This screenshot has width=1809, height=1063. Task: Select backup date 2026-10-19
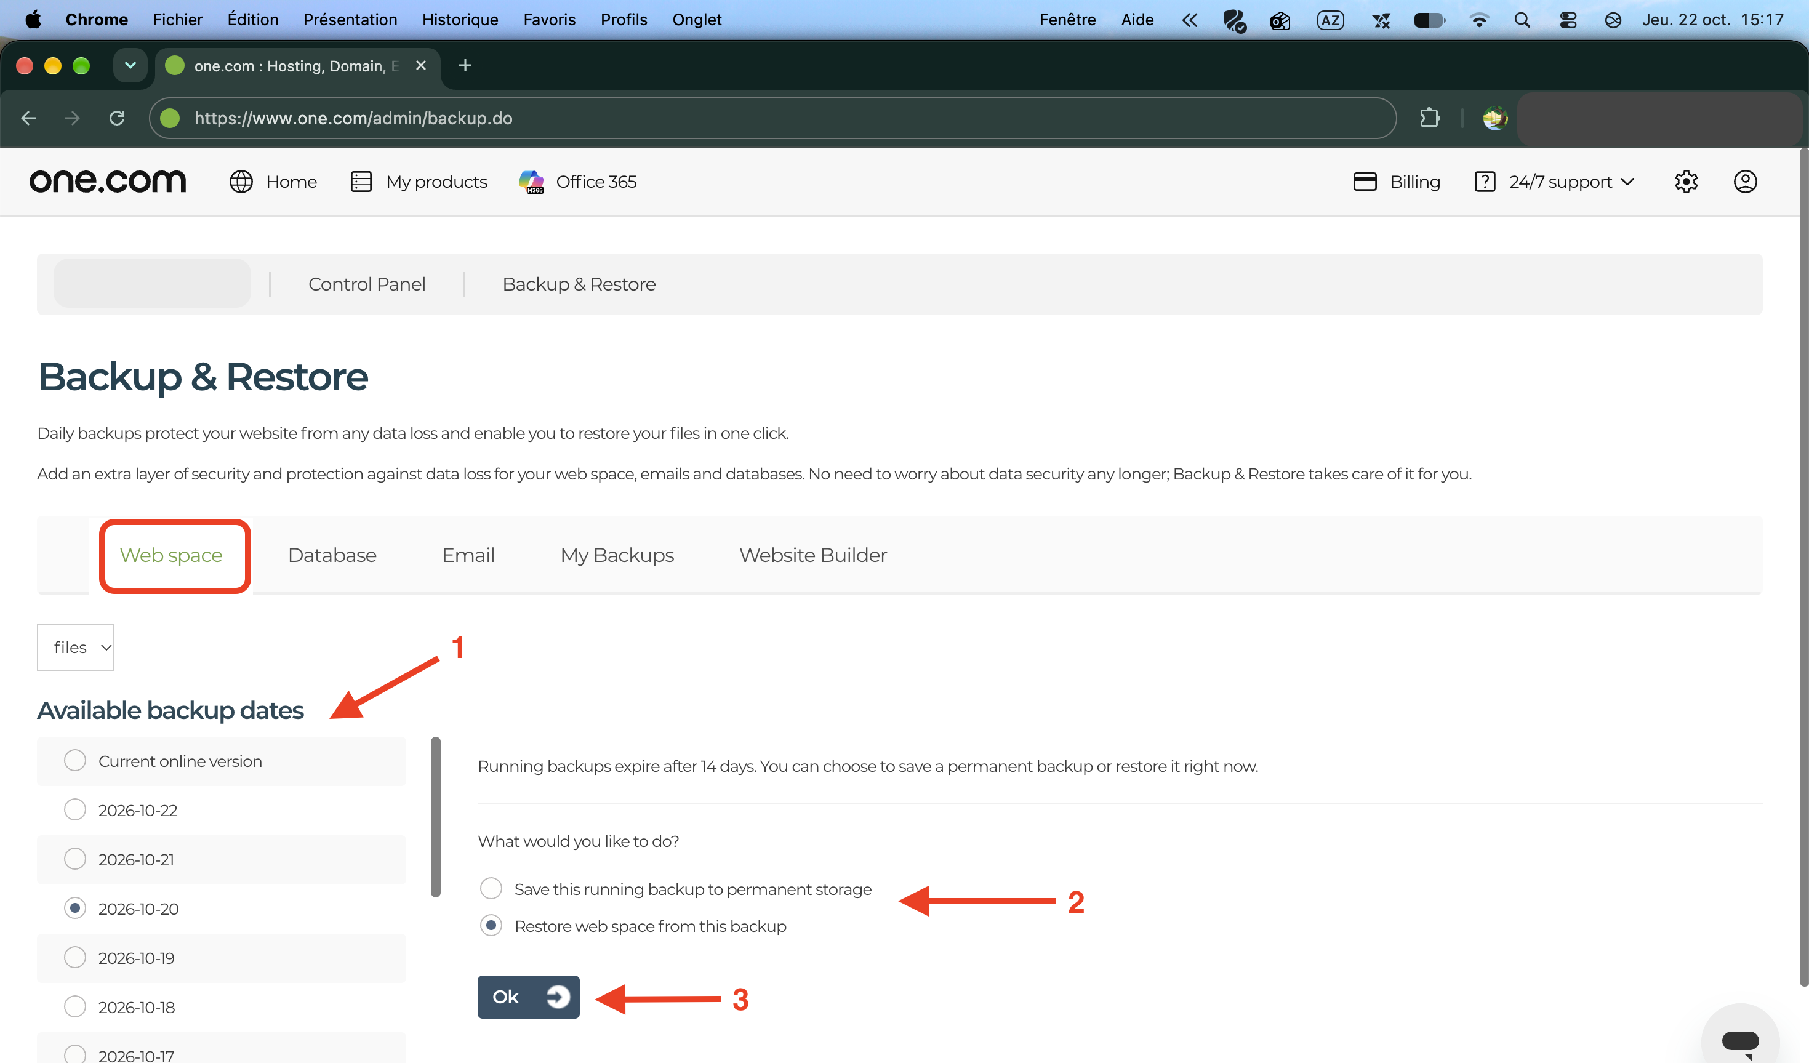(74, 957)
